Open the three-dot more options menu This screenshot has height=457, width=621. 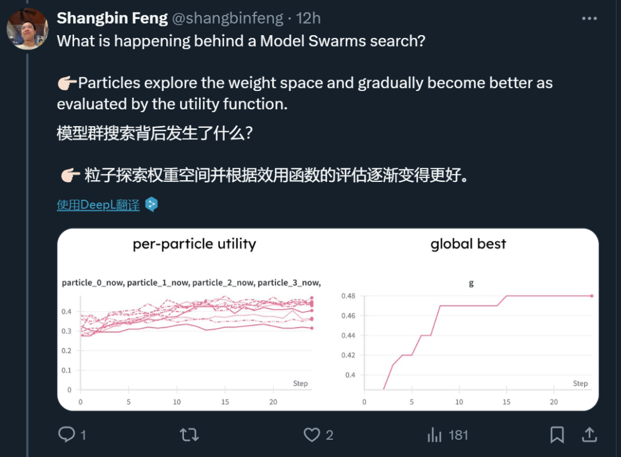tap(589, 18)
